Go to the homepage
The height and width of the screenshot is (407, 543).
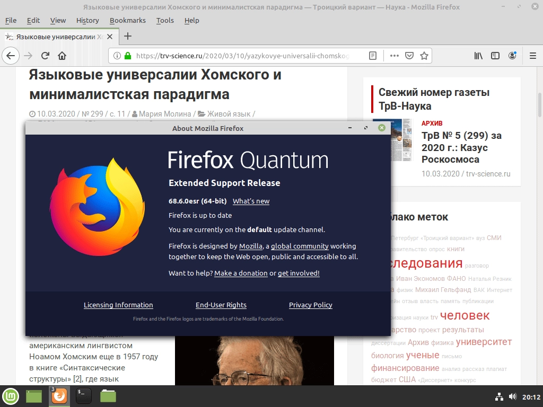(62, 55)
